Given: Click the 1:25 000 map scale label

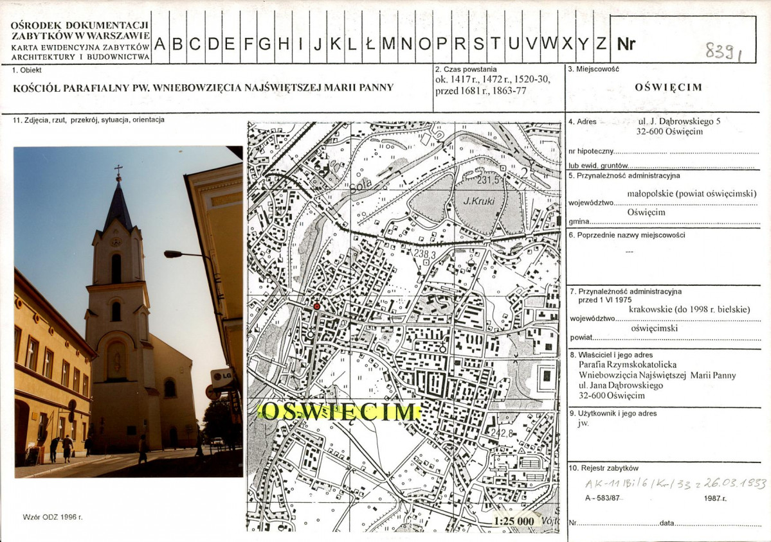Looking at the screenshot, I should (514, 521).
